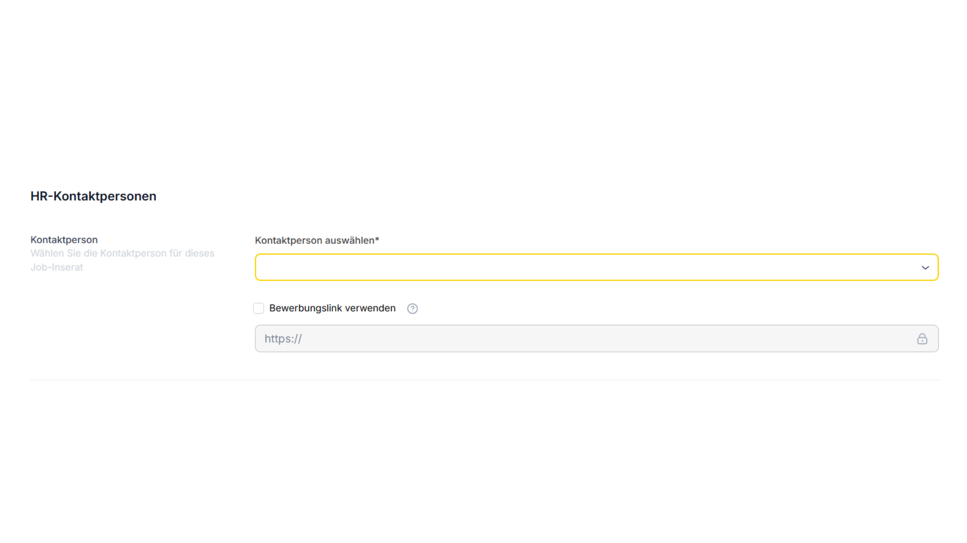967x543 pixels.
Task: Select the HR-Kontaktpersonen section heading
Action: tap(93, 196)
